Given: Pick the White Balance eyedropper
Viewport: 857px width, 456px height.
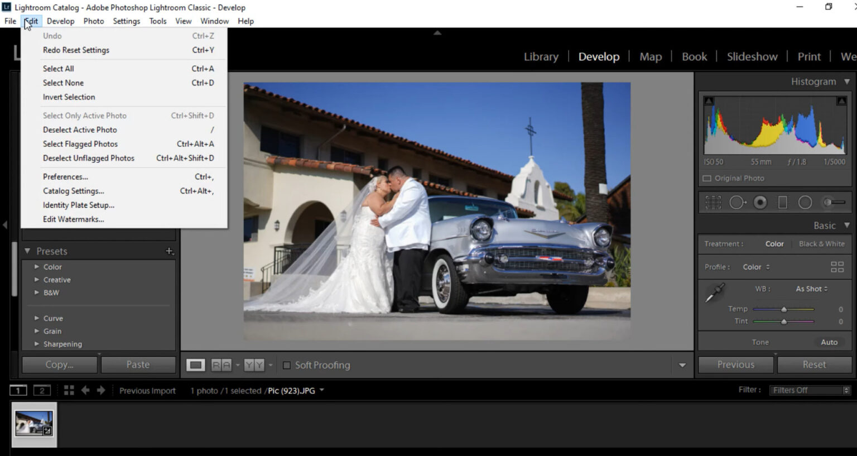Looking at the screenshot, I should pos(715,292).
